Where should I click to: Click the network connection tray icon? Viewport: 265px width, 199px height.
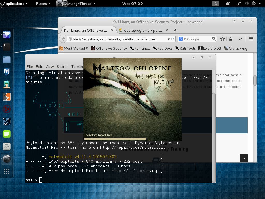[x=239, y=3]
